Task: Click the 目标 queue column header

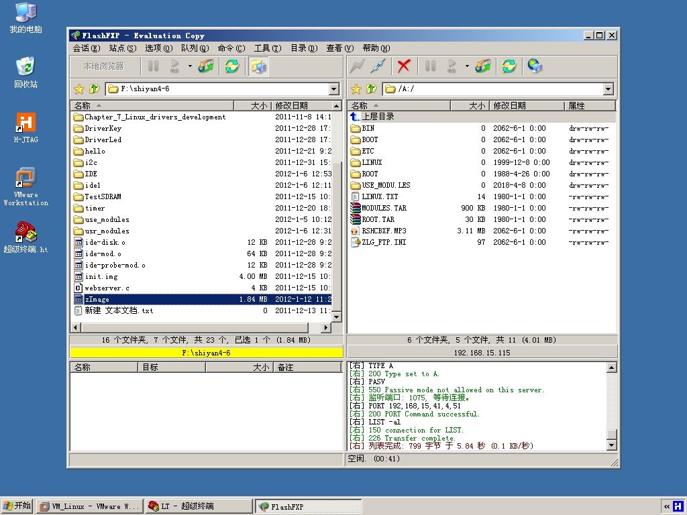Action: click(x=172, y=367)
